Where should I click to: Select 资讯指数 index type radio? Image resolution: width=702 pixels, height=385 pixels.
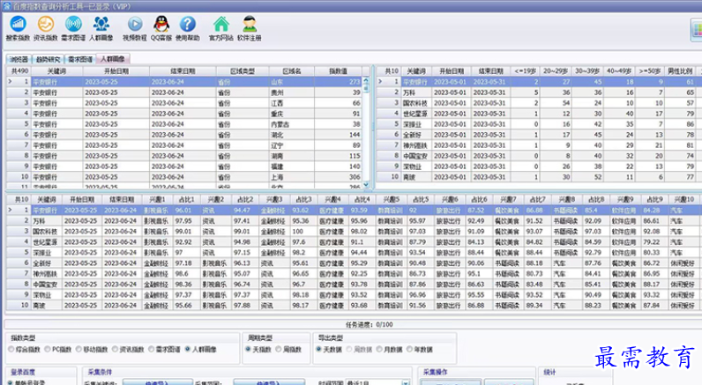(128, 349)
